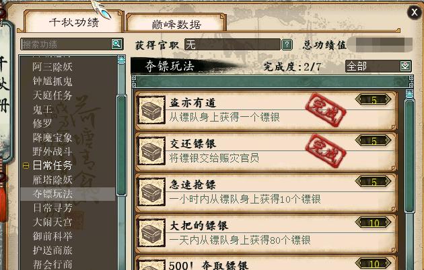424x270 pixels.
Task: Click the chest icon next to 大把的镖银
Action: (x=151, y=233)
